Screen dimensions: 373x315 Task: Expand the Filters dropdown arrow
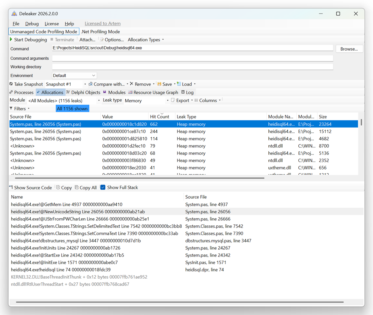tap(29, 108)
